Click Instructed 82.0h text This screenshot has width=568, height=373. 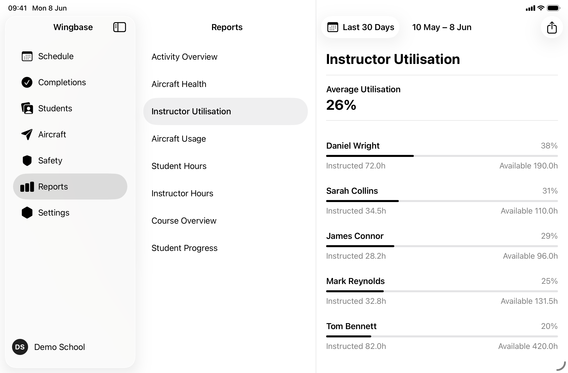pos(356,346)
